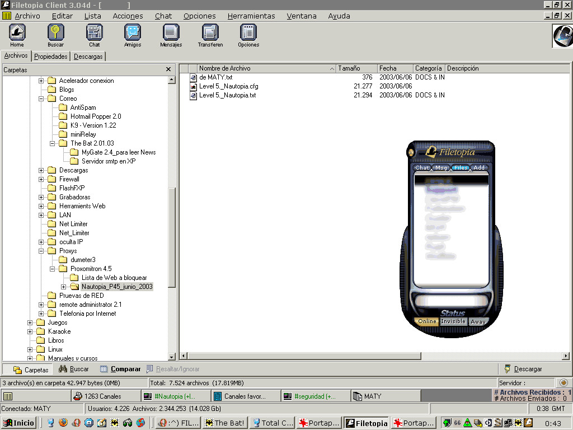Click the Descargar button

[x=523, y=369]
